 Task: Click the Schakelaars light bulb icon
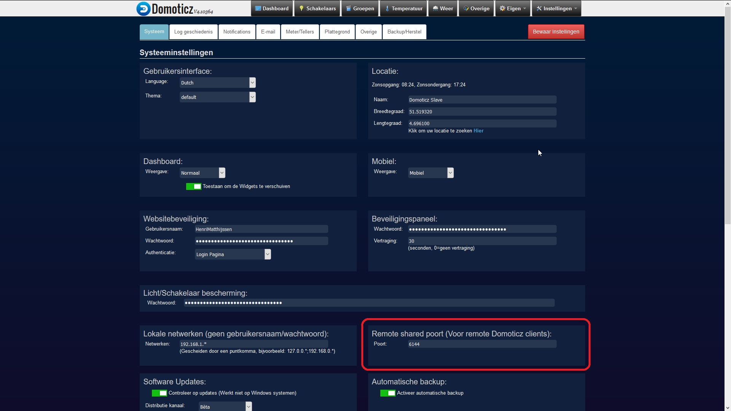[x=301, y=8]
